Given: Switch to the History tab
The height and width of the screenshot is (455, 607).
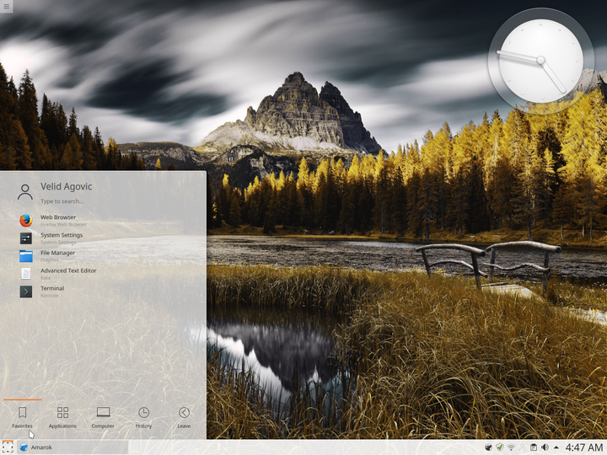Looking at the screenshot, I should pos(143,418).
